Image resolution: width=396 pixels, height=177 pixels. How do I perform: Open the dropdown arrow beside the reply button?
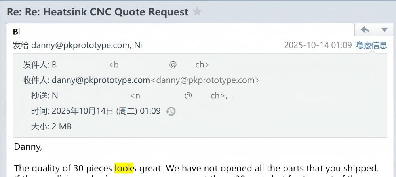pos(385,30)
